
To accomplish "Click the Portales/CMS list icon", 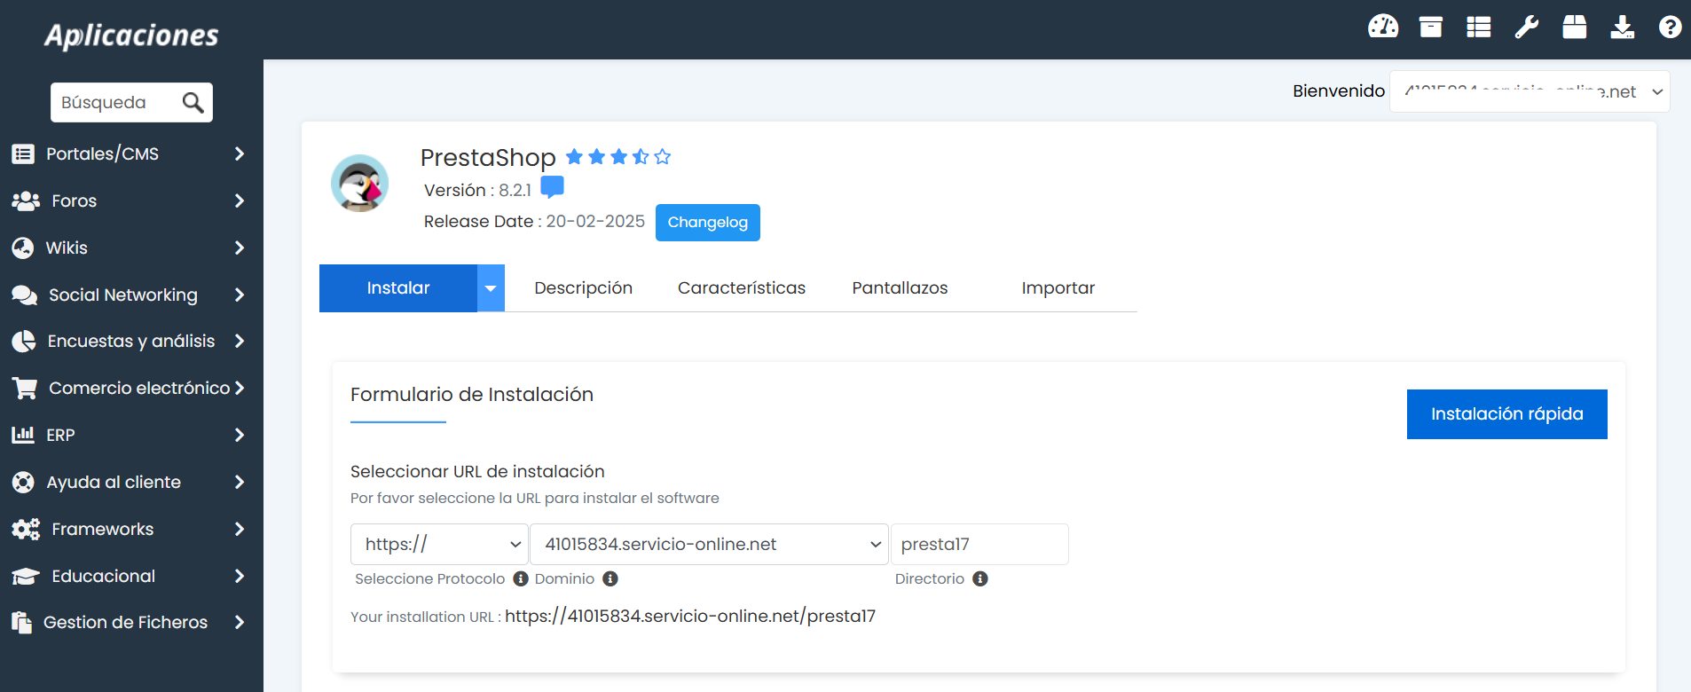I will 23,153.
